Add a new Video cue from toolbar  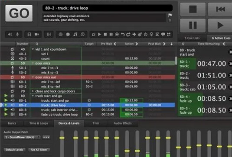(29, 35)
